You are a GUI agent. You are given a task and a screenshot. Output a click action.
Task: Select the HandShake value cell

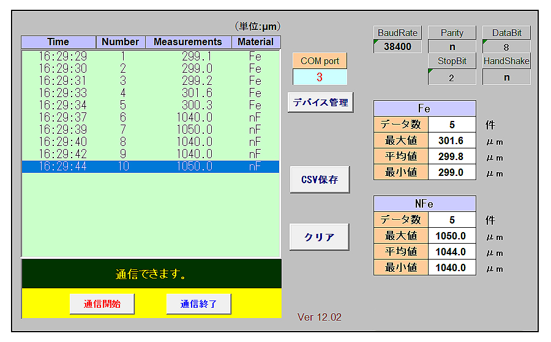pyautogui.click(x=506, y=77)
